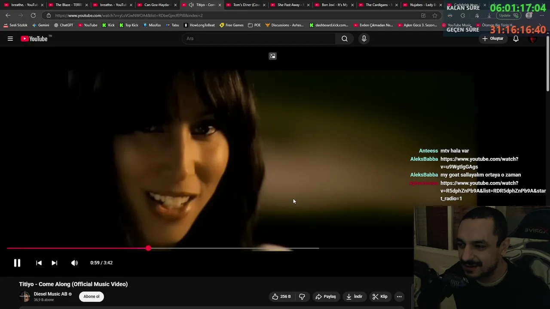Open browser extensions puzzle icon

click(x=463, y=15)
